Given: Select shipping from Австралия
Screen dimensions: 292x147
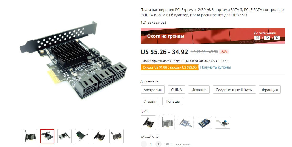Looking at the screenshot, I should pyautogui.click(x=152, y=90).
